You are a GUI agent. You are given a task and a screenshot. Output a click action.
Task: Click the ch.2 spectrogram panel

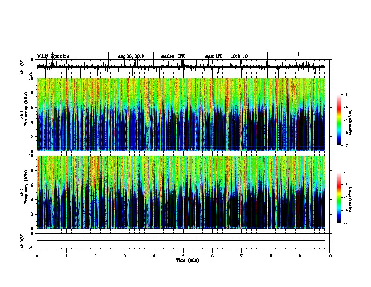(181, 192)
